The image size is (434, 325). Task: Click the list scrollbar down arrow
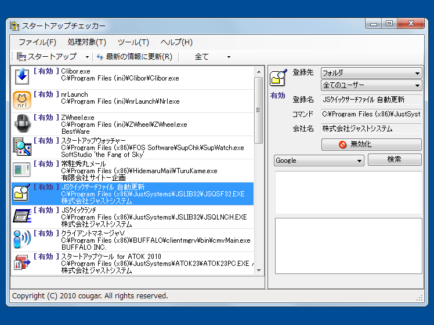(x=259, y=271)
